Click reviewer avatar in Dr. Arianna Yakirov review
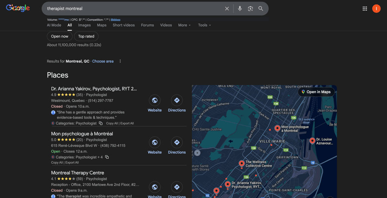 tap(53, 112)
